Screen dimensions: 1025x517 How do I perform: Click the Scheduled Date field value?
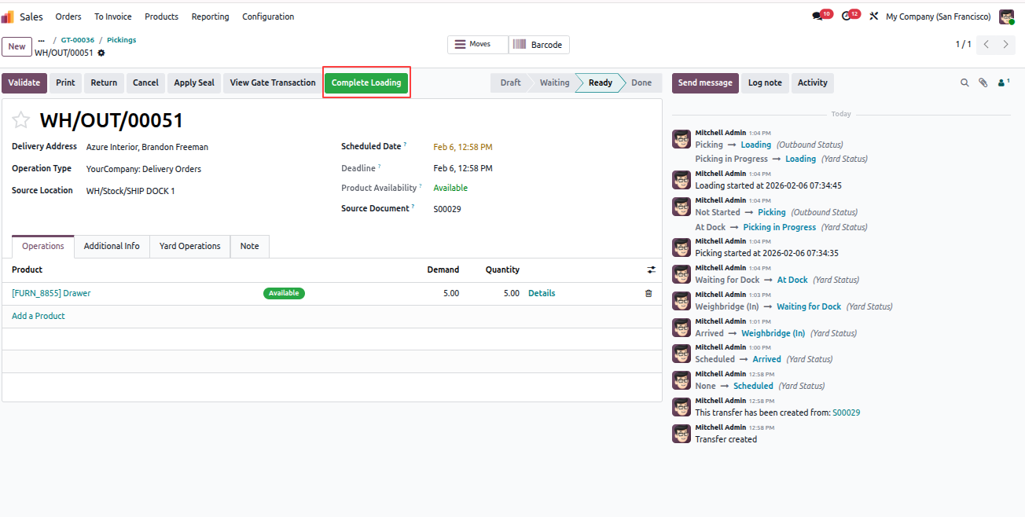tap(463, 147)
